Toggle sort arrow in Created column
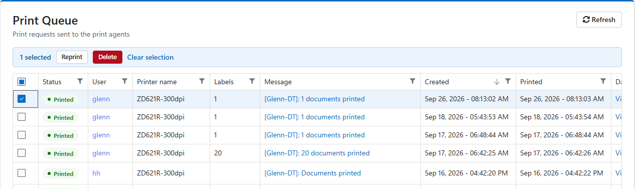The height and width of the screenshot is (189, 635). [497, 82]
